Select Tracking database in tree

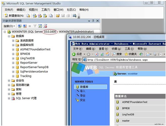26,76
